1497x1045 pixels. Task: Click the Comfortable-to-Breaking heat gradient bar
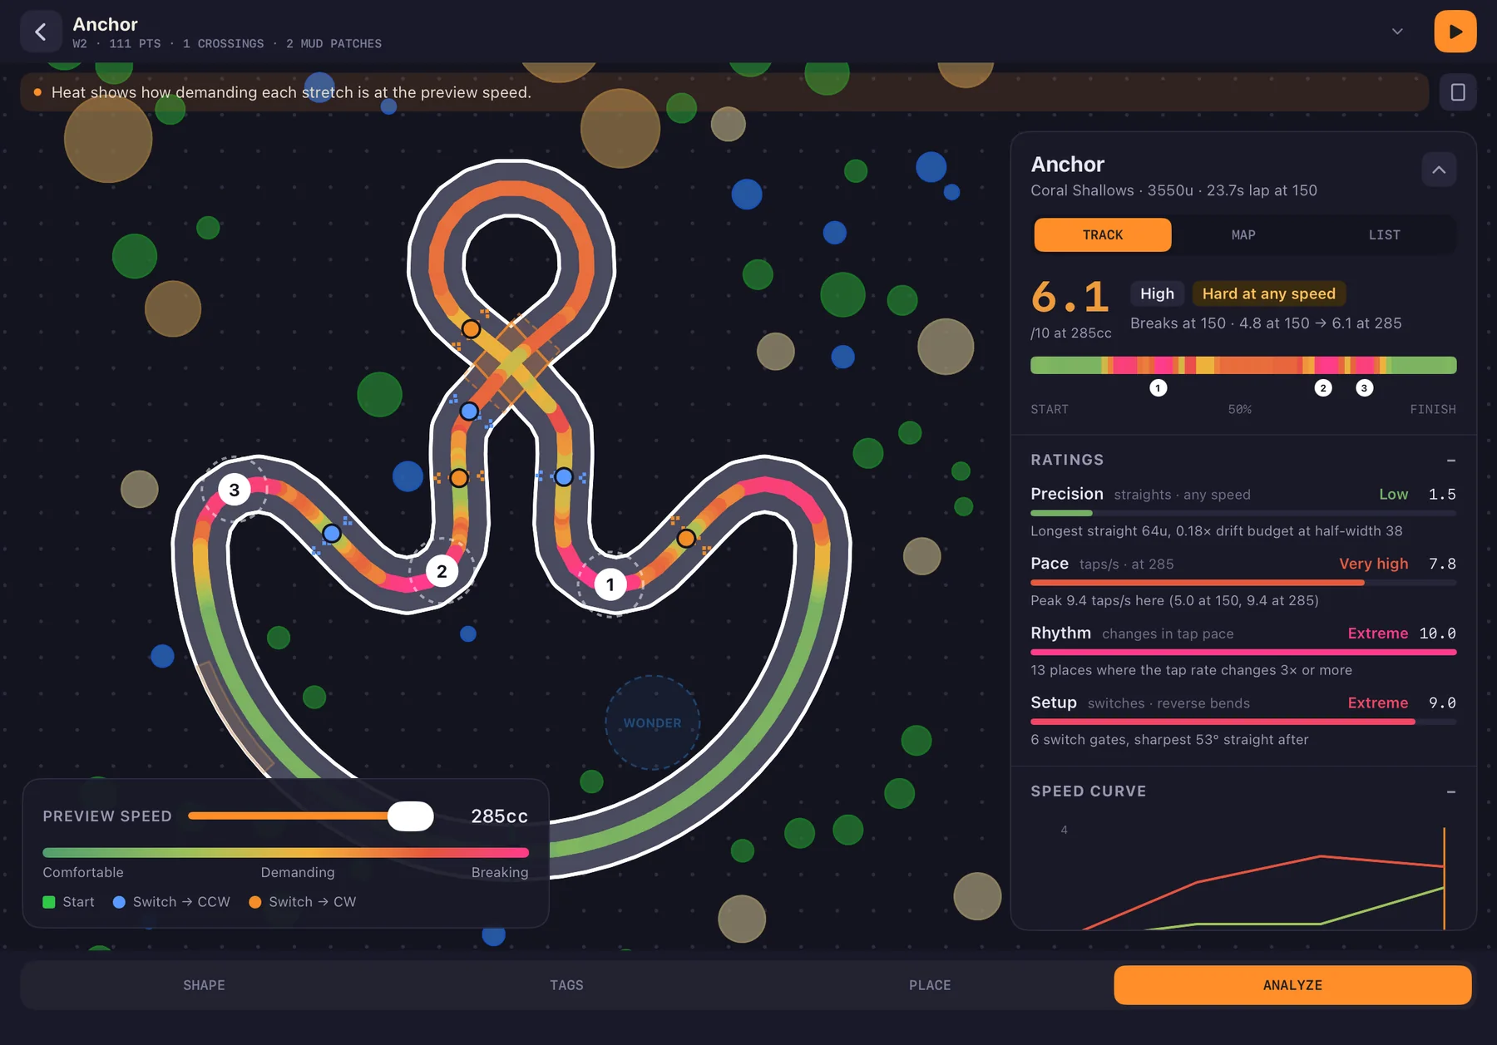coord(285,853)
